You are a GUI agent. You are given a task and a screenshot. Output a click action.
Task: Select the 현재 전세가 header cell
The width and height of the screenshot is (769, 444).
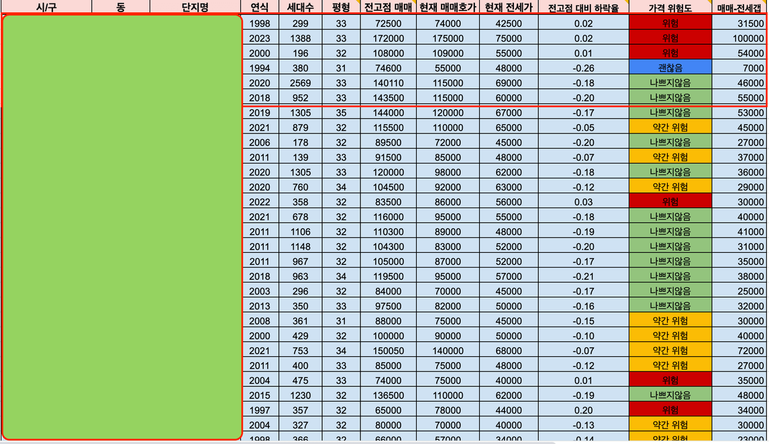click(509, 7)
